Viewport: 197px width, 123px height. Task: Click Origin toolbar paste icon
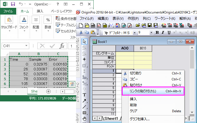[93, 33]
